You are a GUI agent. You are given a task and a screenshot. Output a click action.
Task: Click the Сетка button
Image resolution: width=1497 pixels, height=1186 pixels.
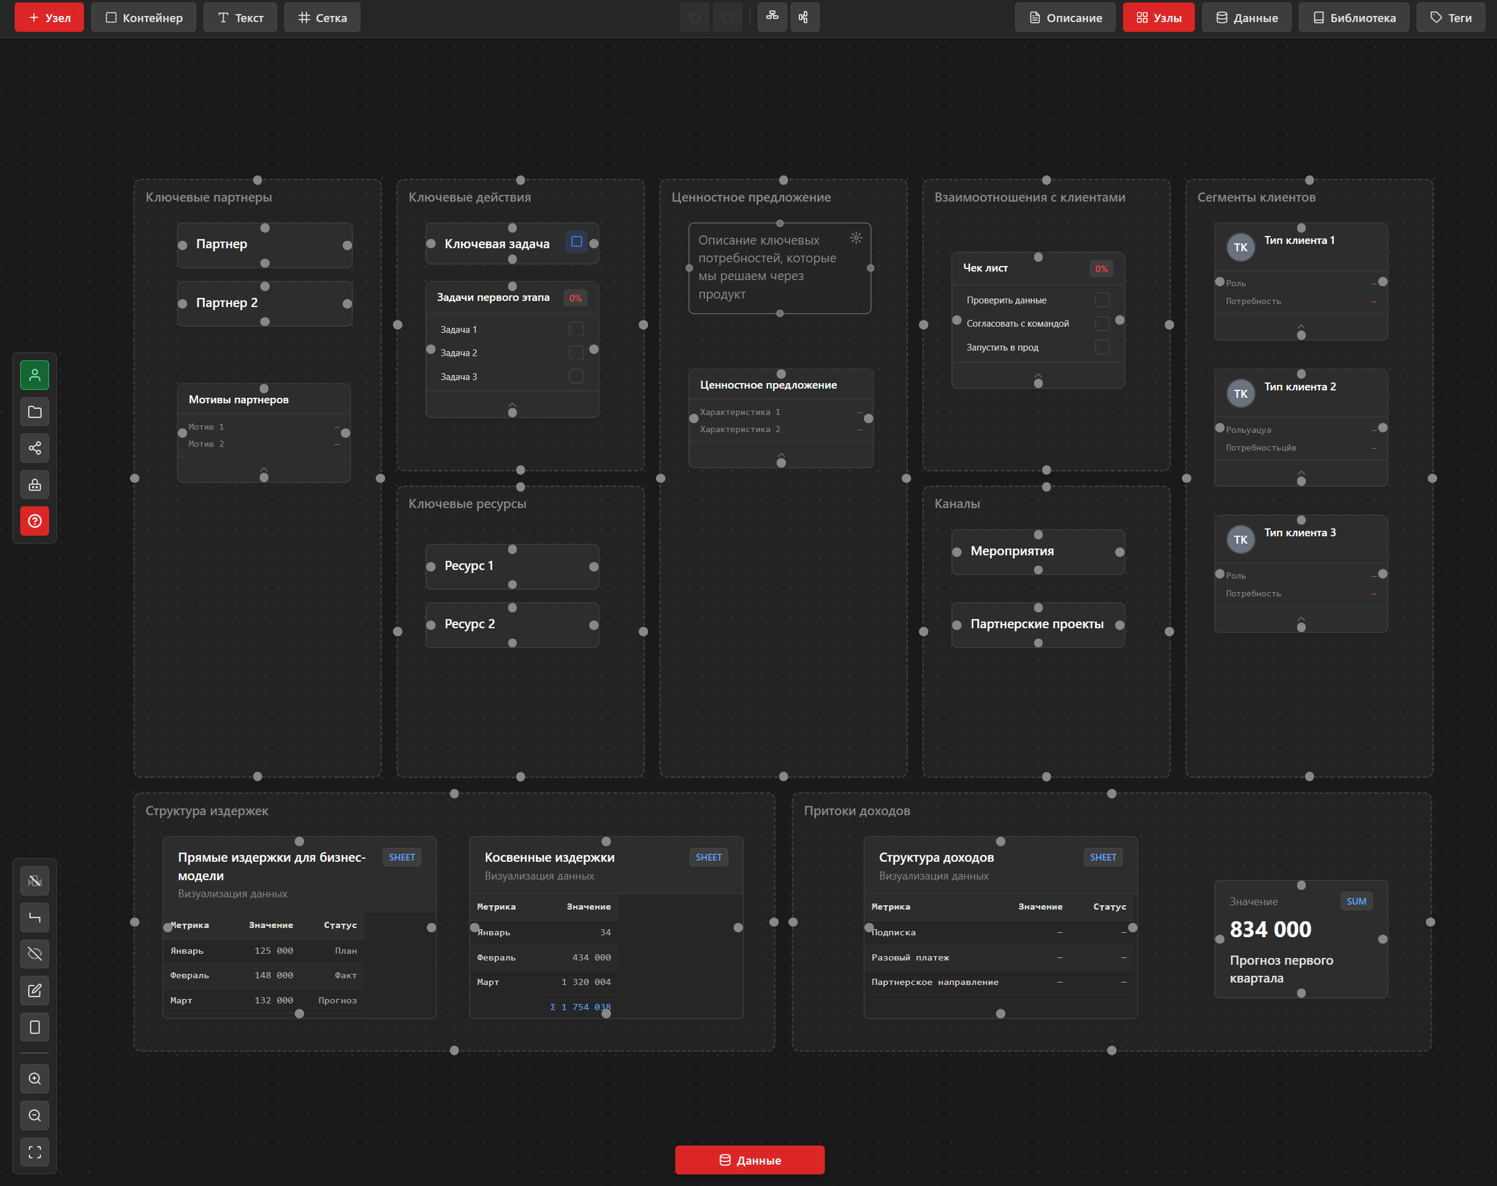pos(322,17)
